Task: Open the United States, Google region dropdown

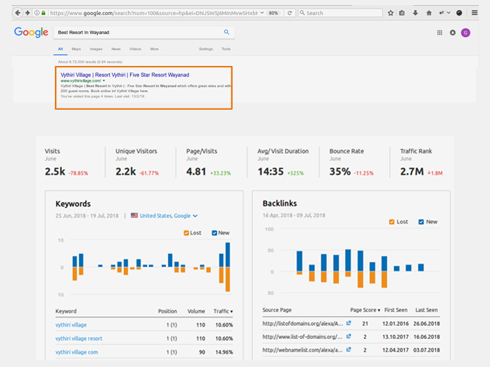Action: [x=169, y=215]
